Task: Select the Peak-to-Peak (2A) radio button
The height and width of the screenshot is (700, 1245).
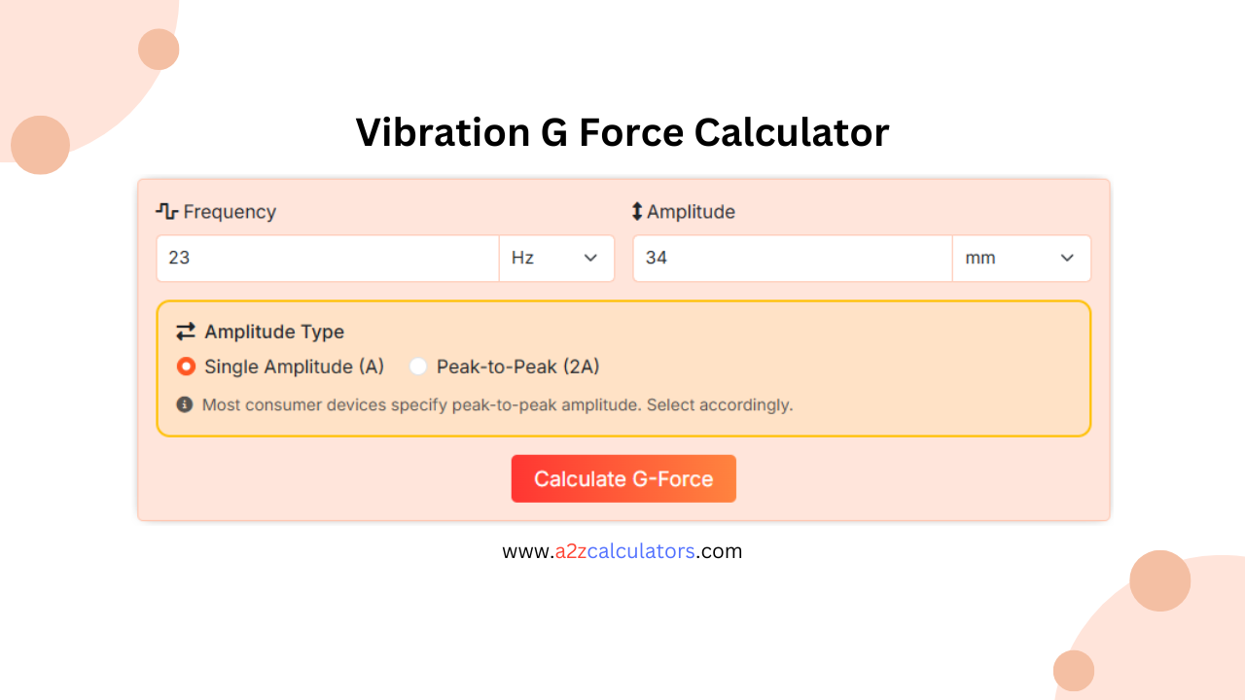Action: point(418,367)
